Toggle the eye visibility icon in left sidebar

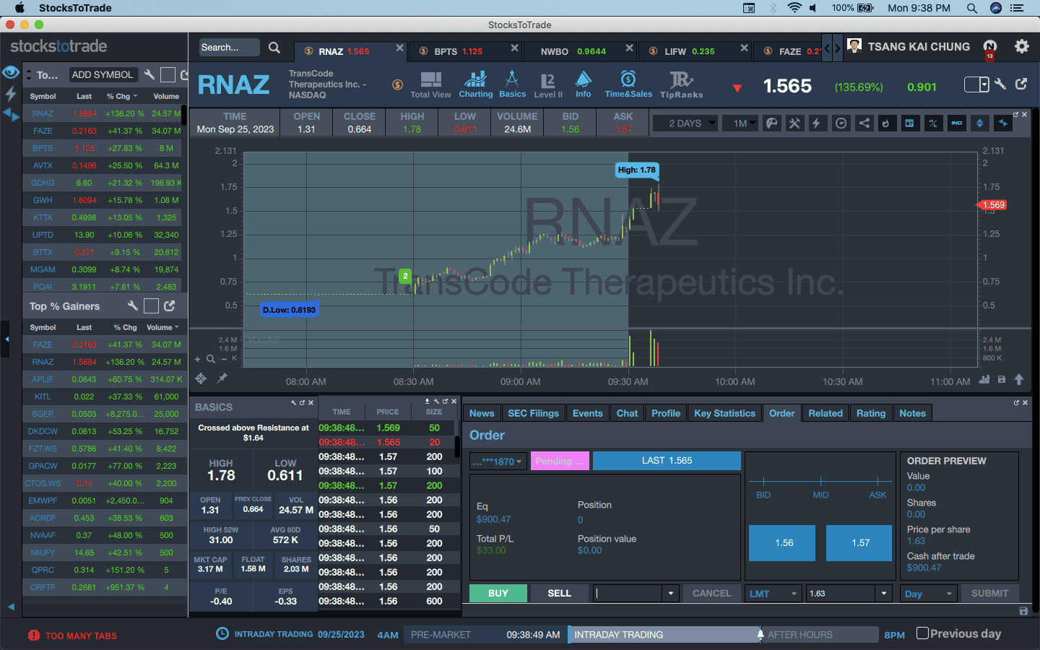click(11, 72)
